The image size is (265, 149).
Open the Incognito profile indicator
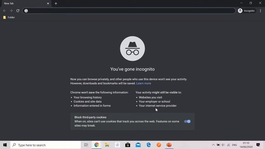247,11
